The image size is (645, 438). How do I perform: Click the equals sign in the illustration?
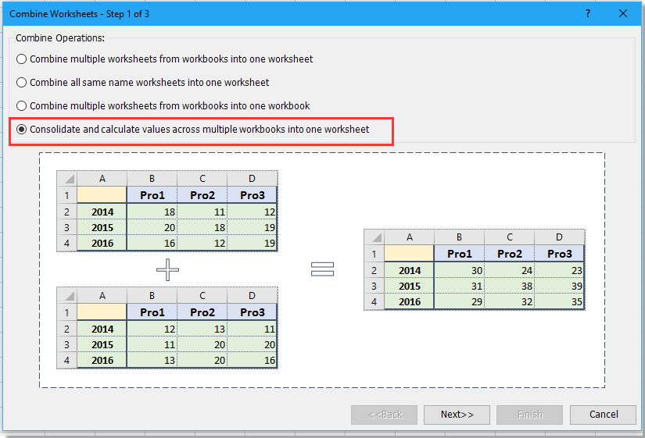tap(322, 269)
